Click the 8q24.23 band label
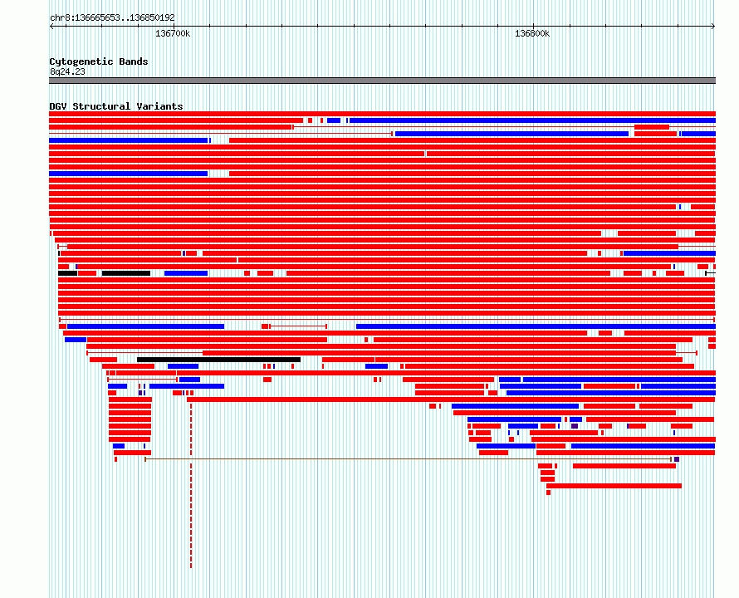 (x=67, y=71)
